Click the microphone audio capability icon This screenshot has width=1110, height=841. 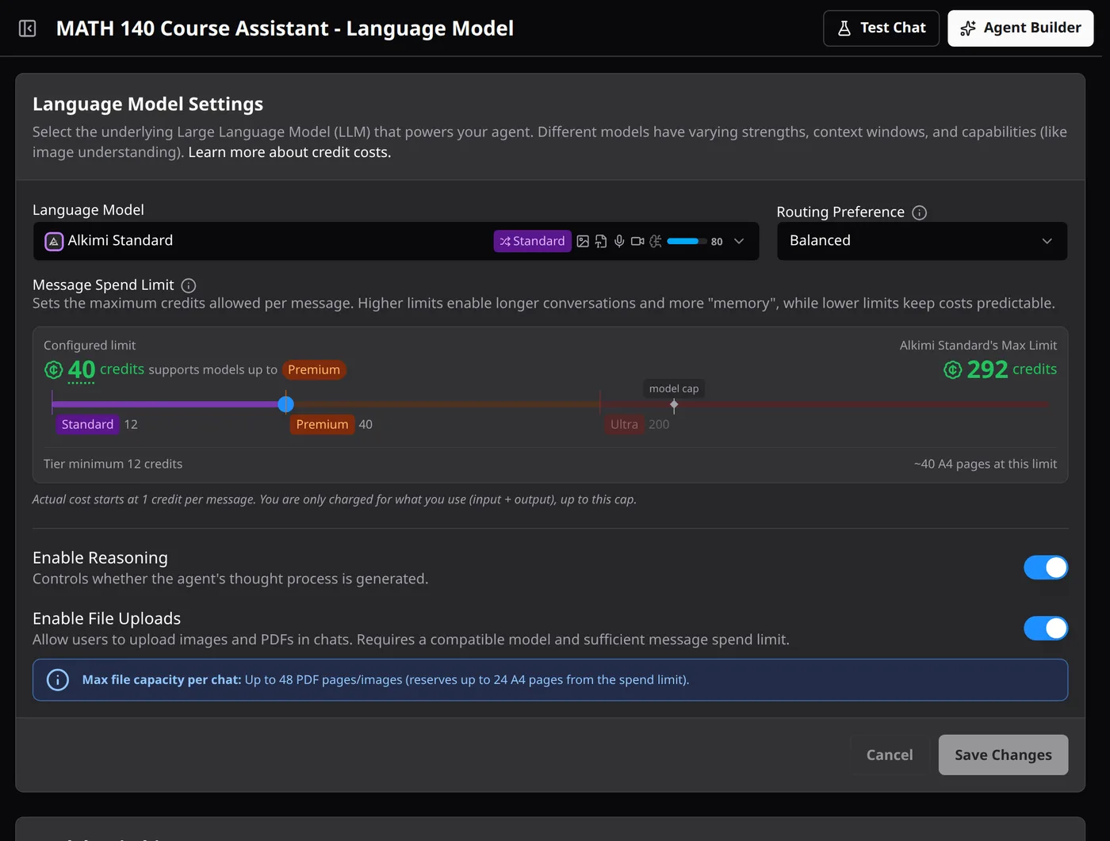click(619, 241)
